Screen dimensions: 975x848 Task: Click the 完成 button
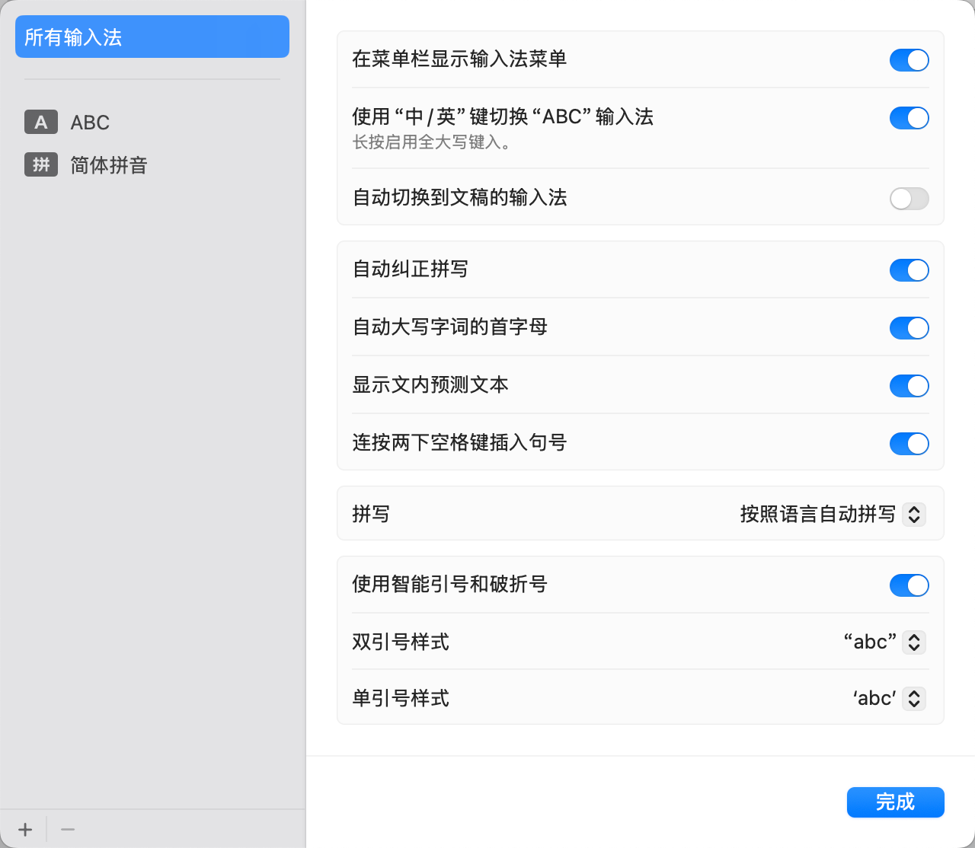point(895,802)
